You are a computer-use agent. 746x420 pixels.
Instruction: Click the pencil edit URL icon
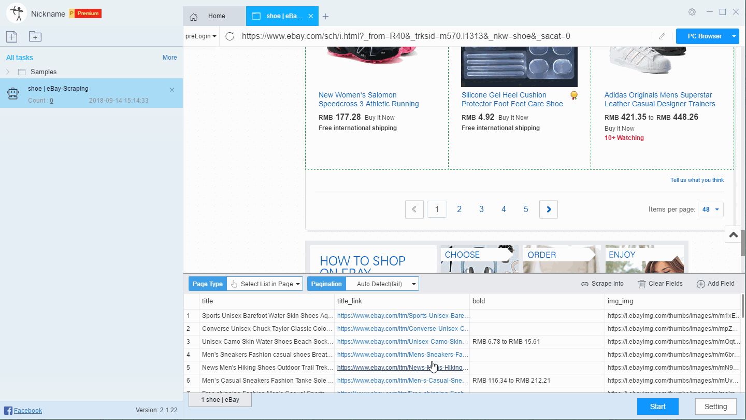click(662, 36)
